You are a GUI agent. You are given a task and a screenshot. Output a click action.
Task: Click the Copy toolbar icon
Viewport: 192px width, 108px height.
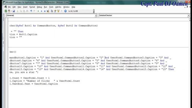pos(21,11)
